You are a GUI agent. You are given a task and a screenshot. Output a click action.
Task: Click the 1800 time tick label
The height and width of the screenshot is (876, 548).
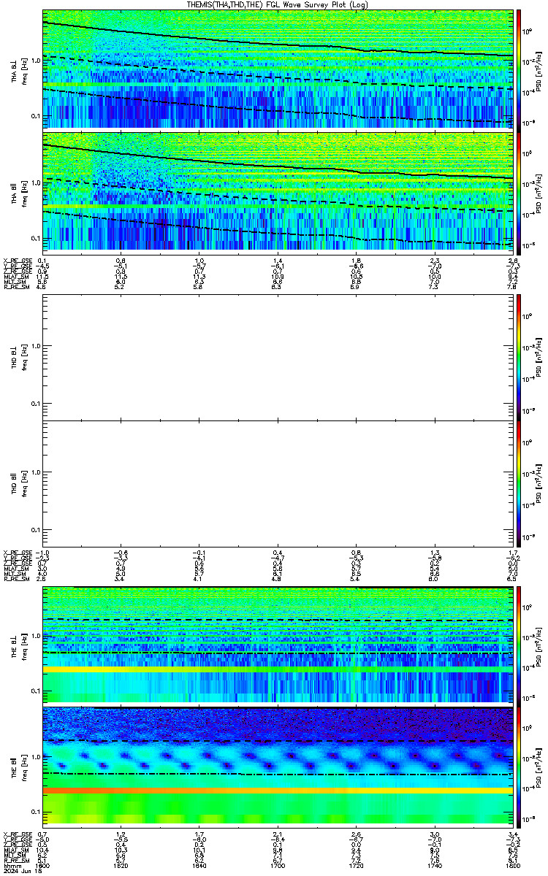click(512, 865)
